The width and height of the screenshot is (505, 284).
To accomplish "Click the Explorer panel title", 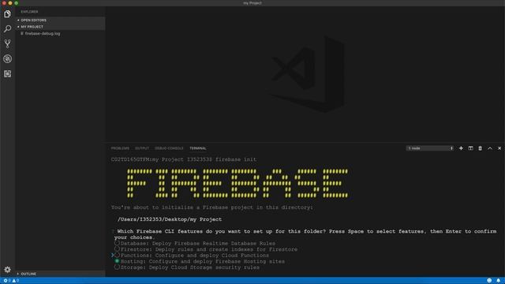I will pos(29,12).
